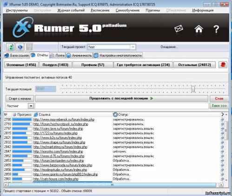Open the home icon in banner

point(199,29)
